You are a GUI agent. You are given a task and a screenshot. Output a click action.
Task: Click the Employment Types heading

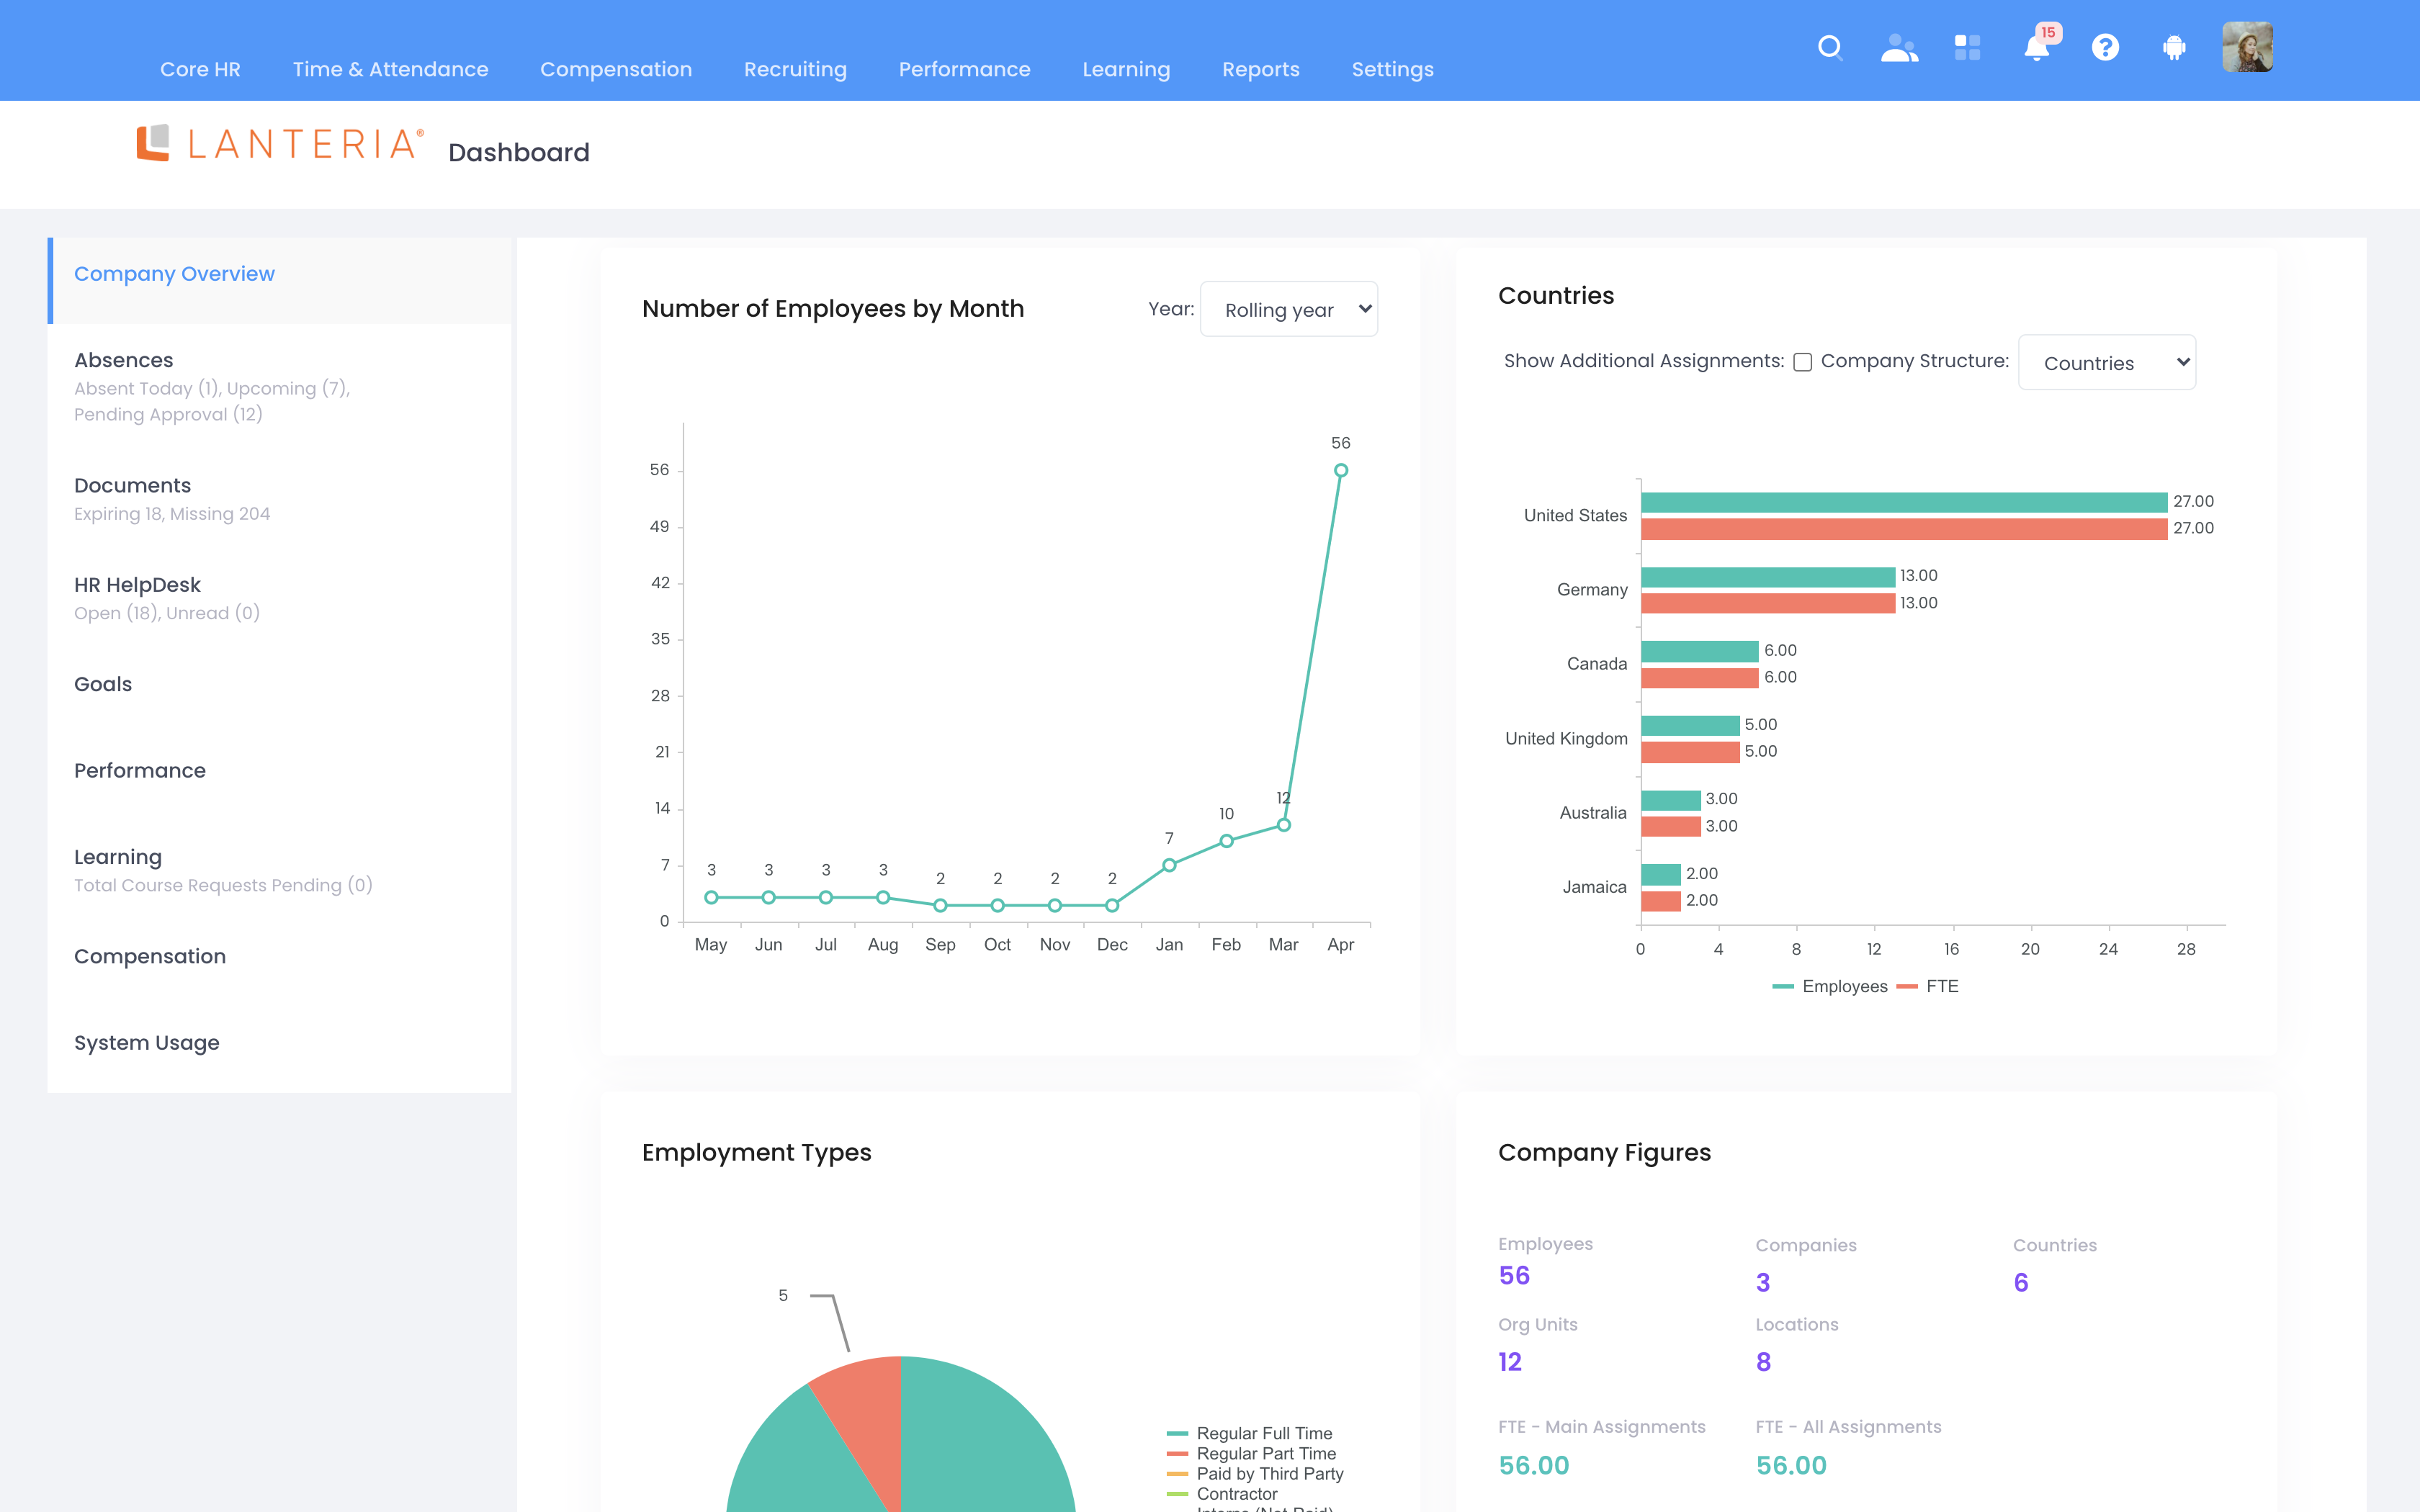pyautogui.click(x=757, y=1153)
